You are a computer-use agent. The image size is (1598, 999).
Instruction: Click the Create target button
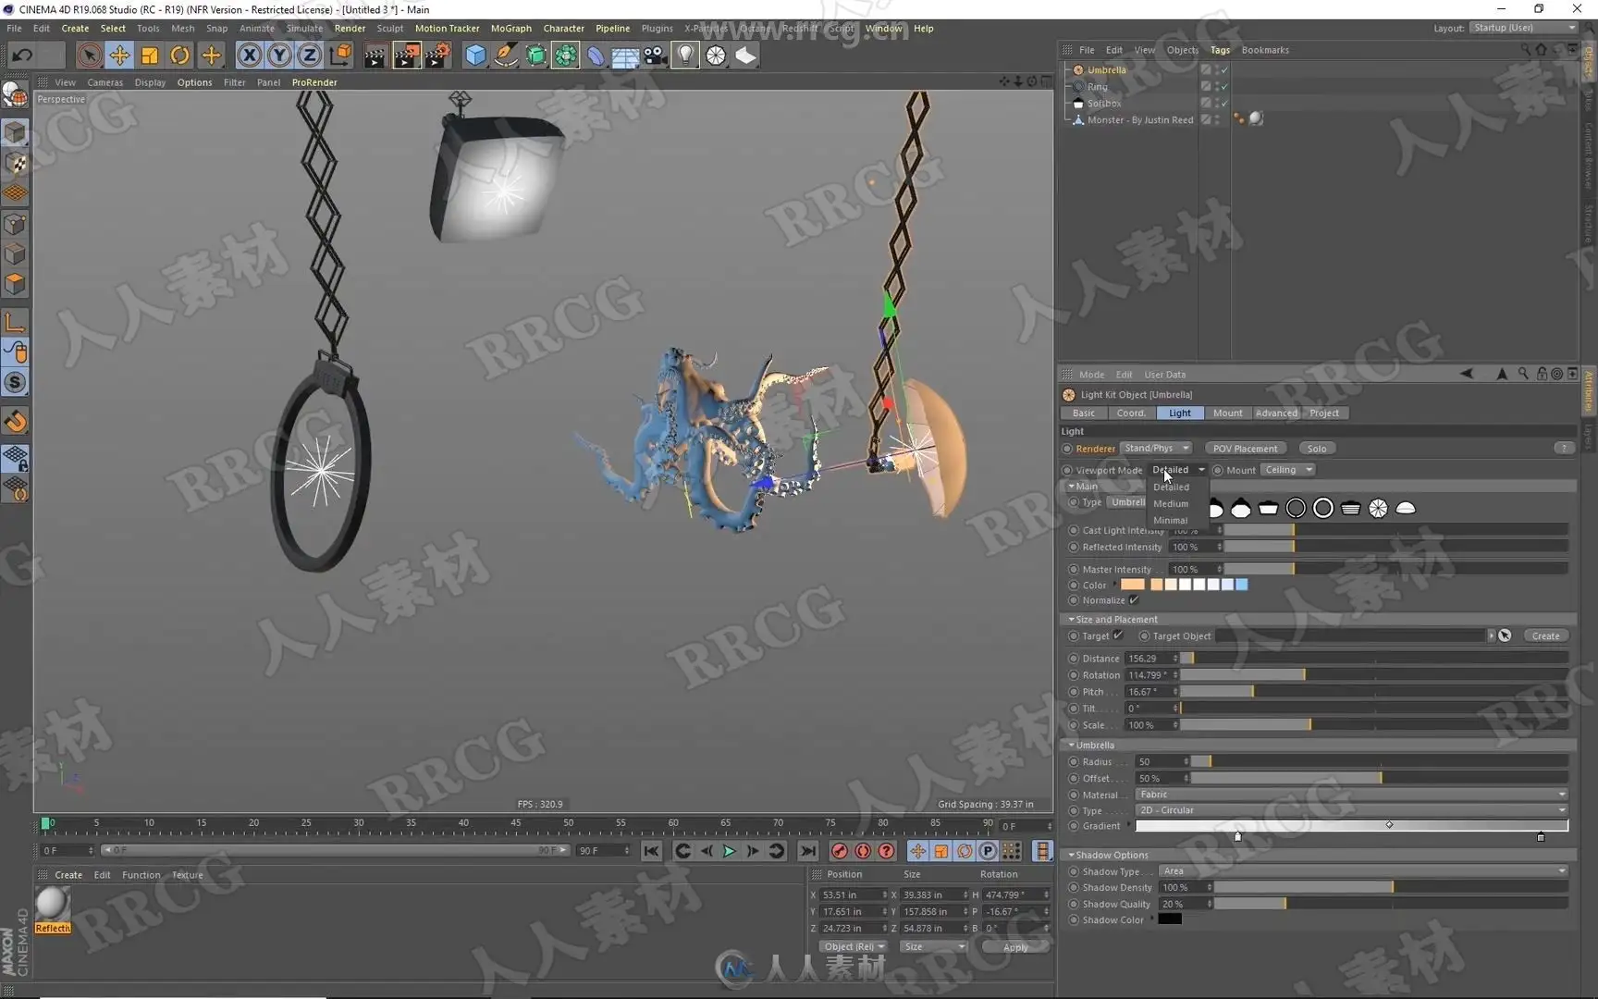(x=1545, y=636)
